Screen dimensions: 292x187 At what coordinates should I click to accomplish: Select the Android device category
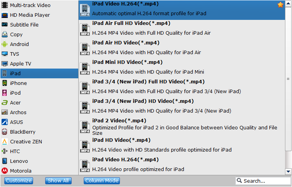tap(39, 44)
